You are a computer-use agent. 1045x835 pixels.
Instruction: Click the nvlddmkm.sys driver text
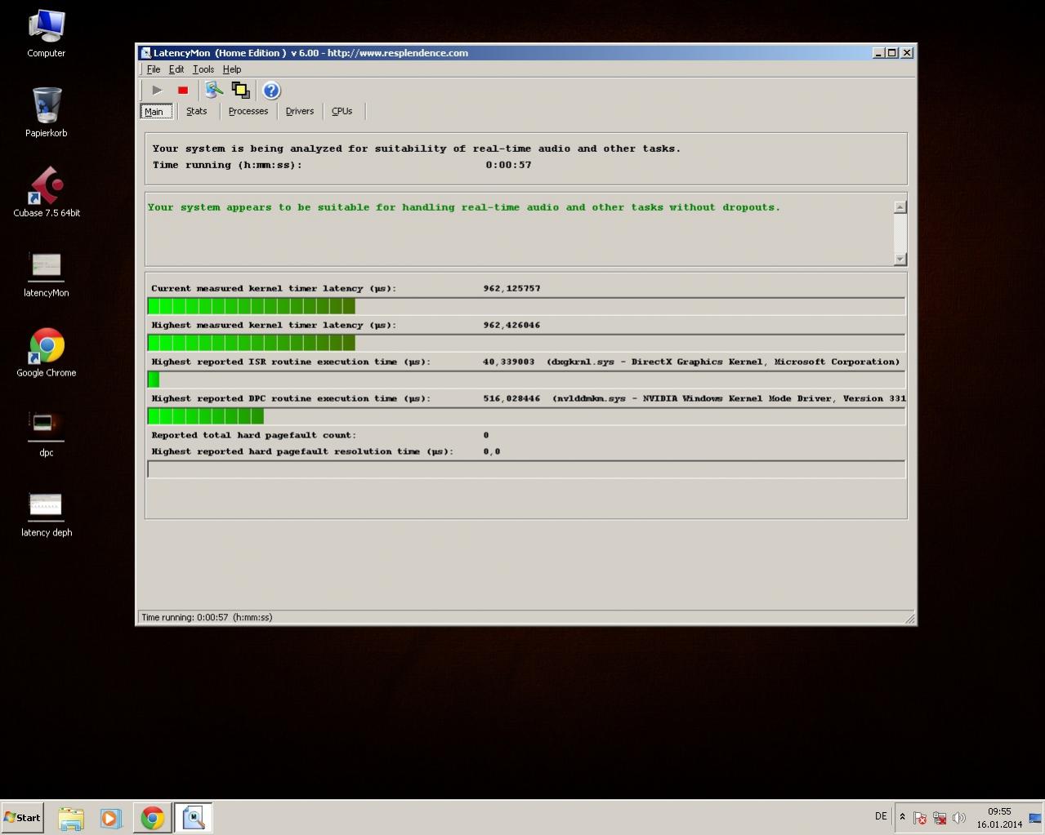[x=729, y=398]
